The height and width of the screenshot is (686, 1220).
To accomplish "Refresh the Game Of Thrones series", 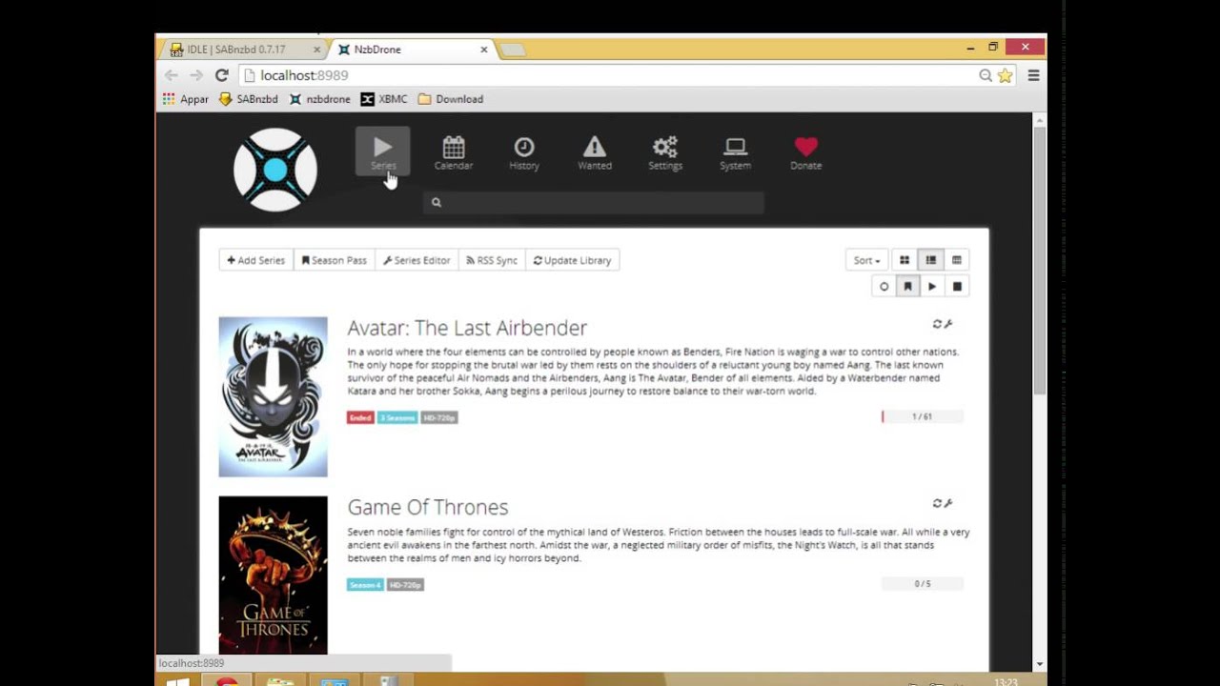I will [937, 503].
